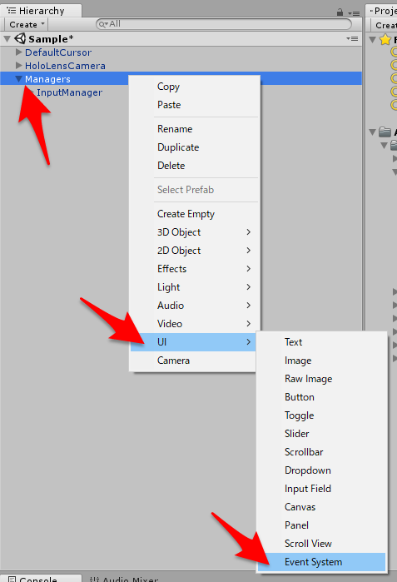The height and width of the screenshot is (582, 397).
Task: Expand the HoloLensCamera object
Action: tap(18, 65)
